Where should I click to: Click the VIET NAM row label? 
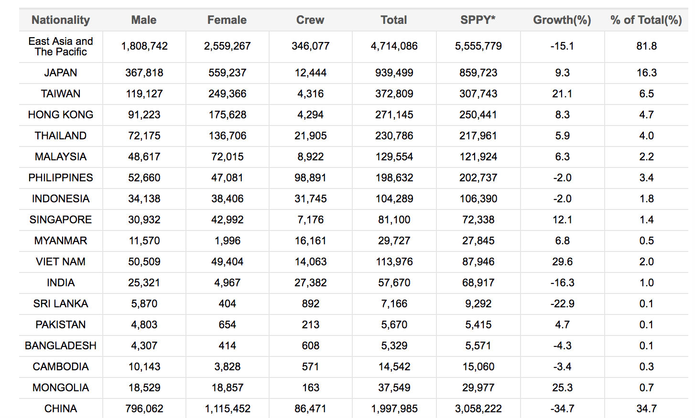point(61,261)
